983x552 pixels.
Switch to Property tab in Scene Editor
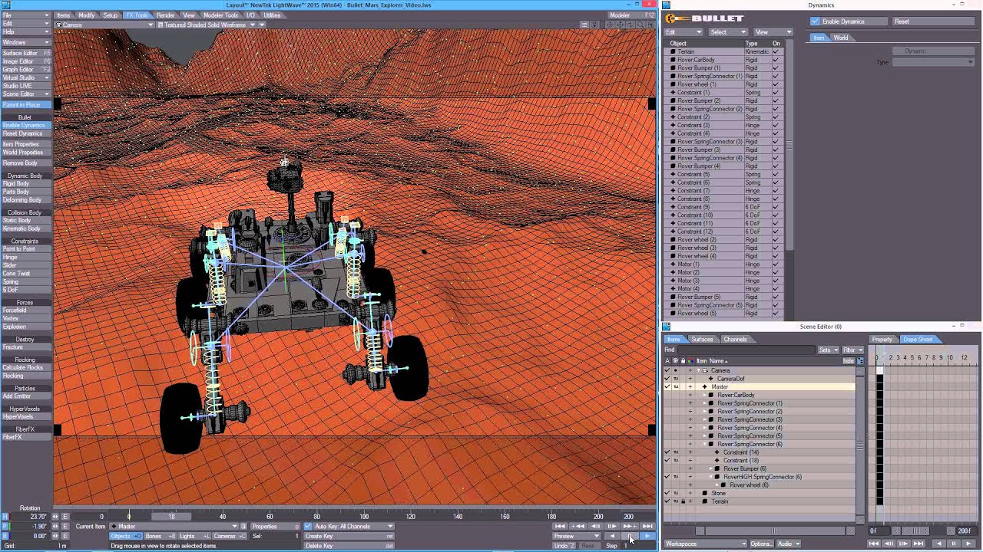[882, 339]
